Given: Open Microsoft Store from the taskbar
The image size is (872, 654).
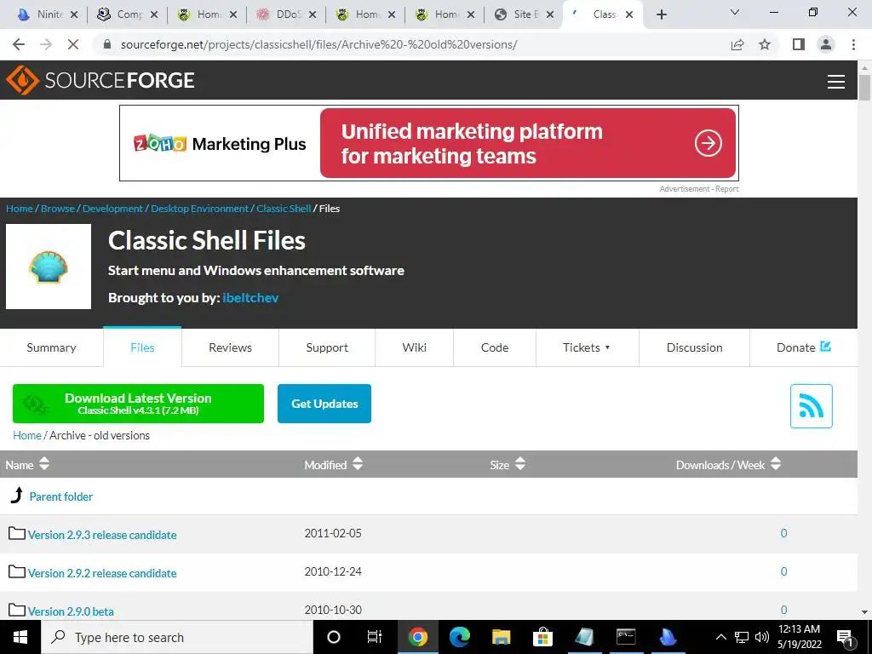Looking at the screenshot, I should 542,637.
